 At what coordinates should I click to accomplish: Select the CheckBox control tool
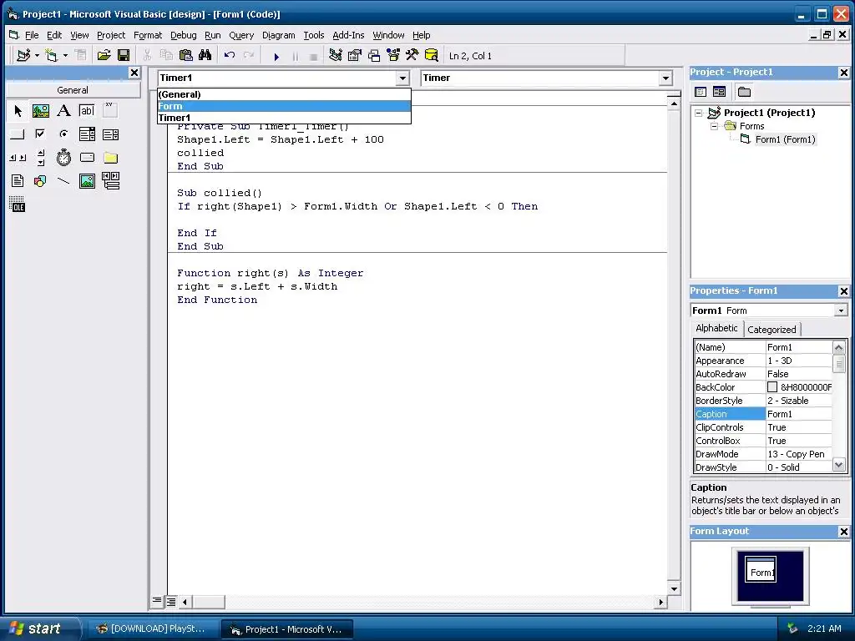[x=41, y=134]
